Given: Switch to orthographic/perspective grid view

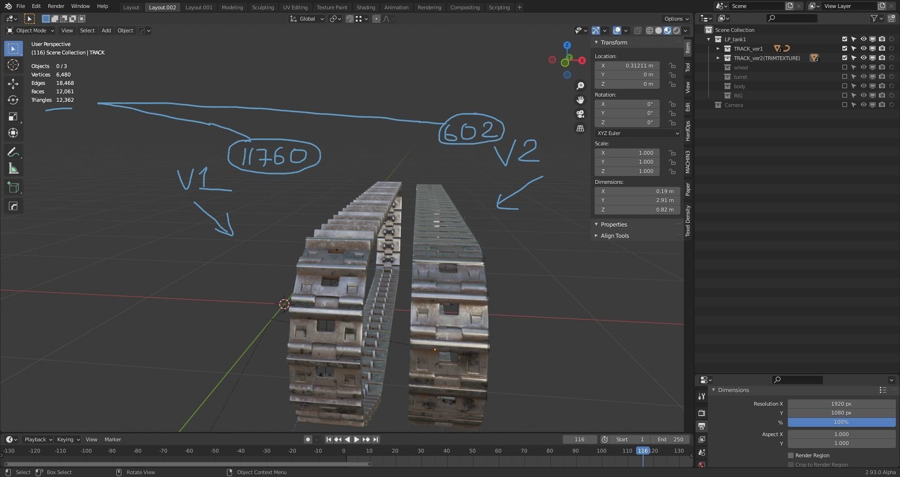Looking at the screenshot, I should tap(580, 128).
